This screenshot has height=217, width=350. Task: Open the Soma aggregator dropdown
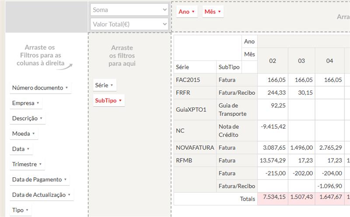[x=129, y=10]
